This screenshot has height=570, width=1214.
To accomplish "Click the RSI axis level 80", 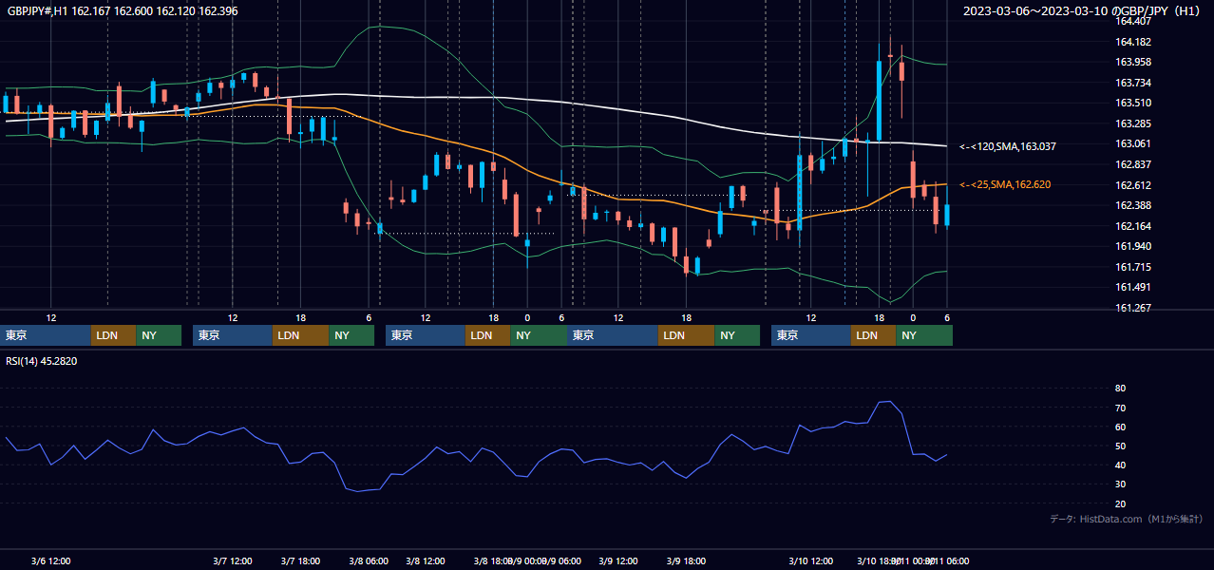I will tap(1120, 389).
